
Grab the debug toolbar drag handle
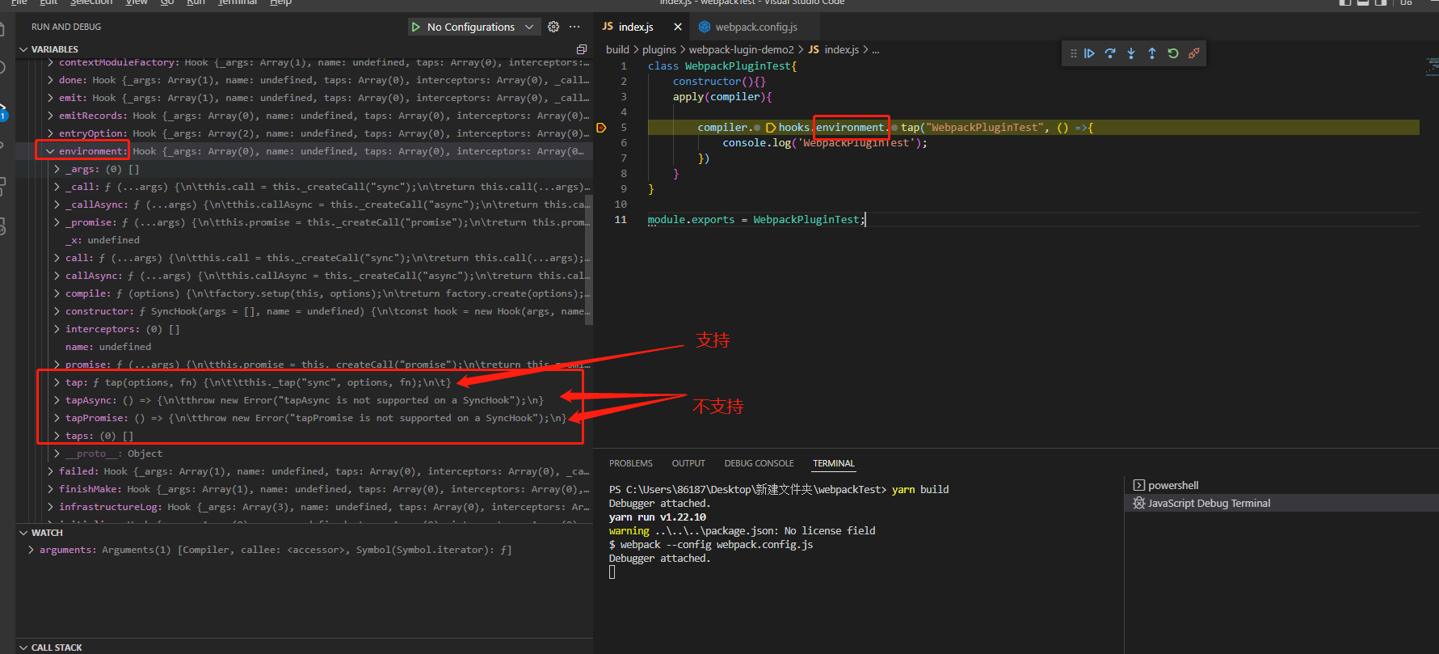click(1073, 53)
